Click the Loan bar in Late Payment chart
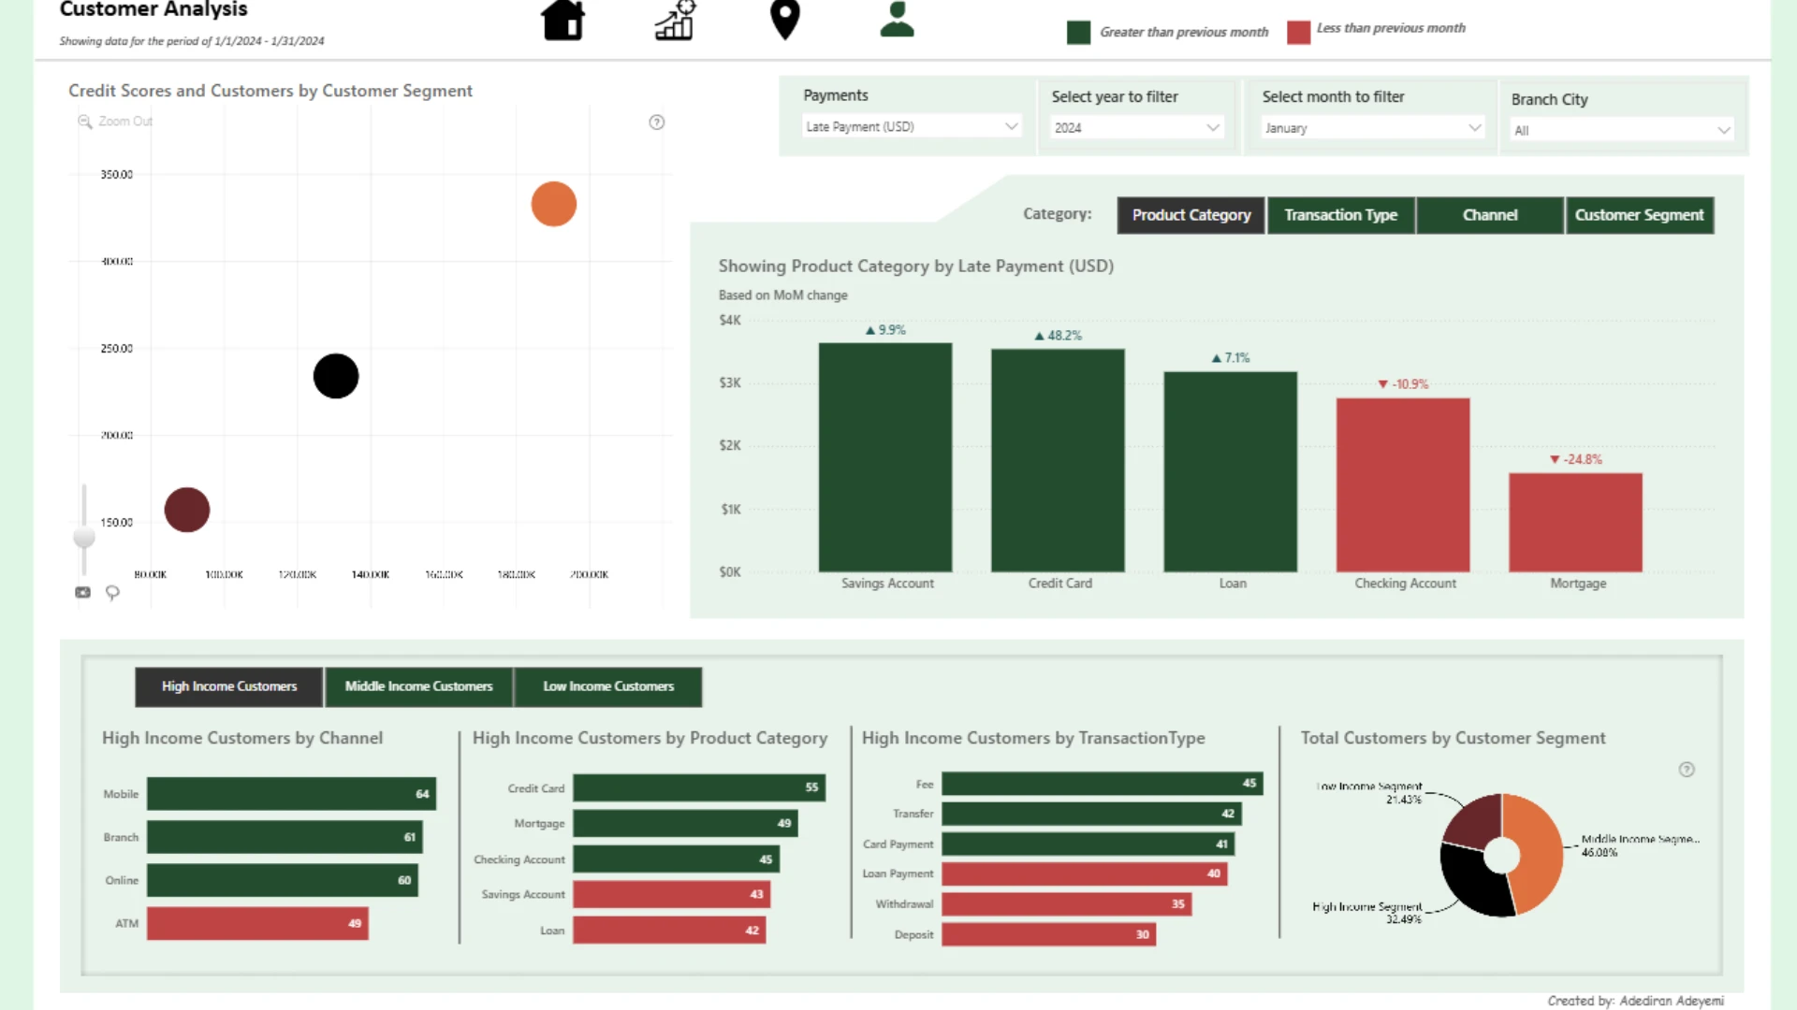Image resolution: width=1797 pixels, height=1010 pixels. (1230, 471)
